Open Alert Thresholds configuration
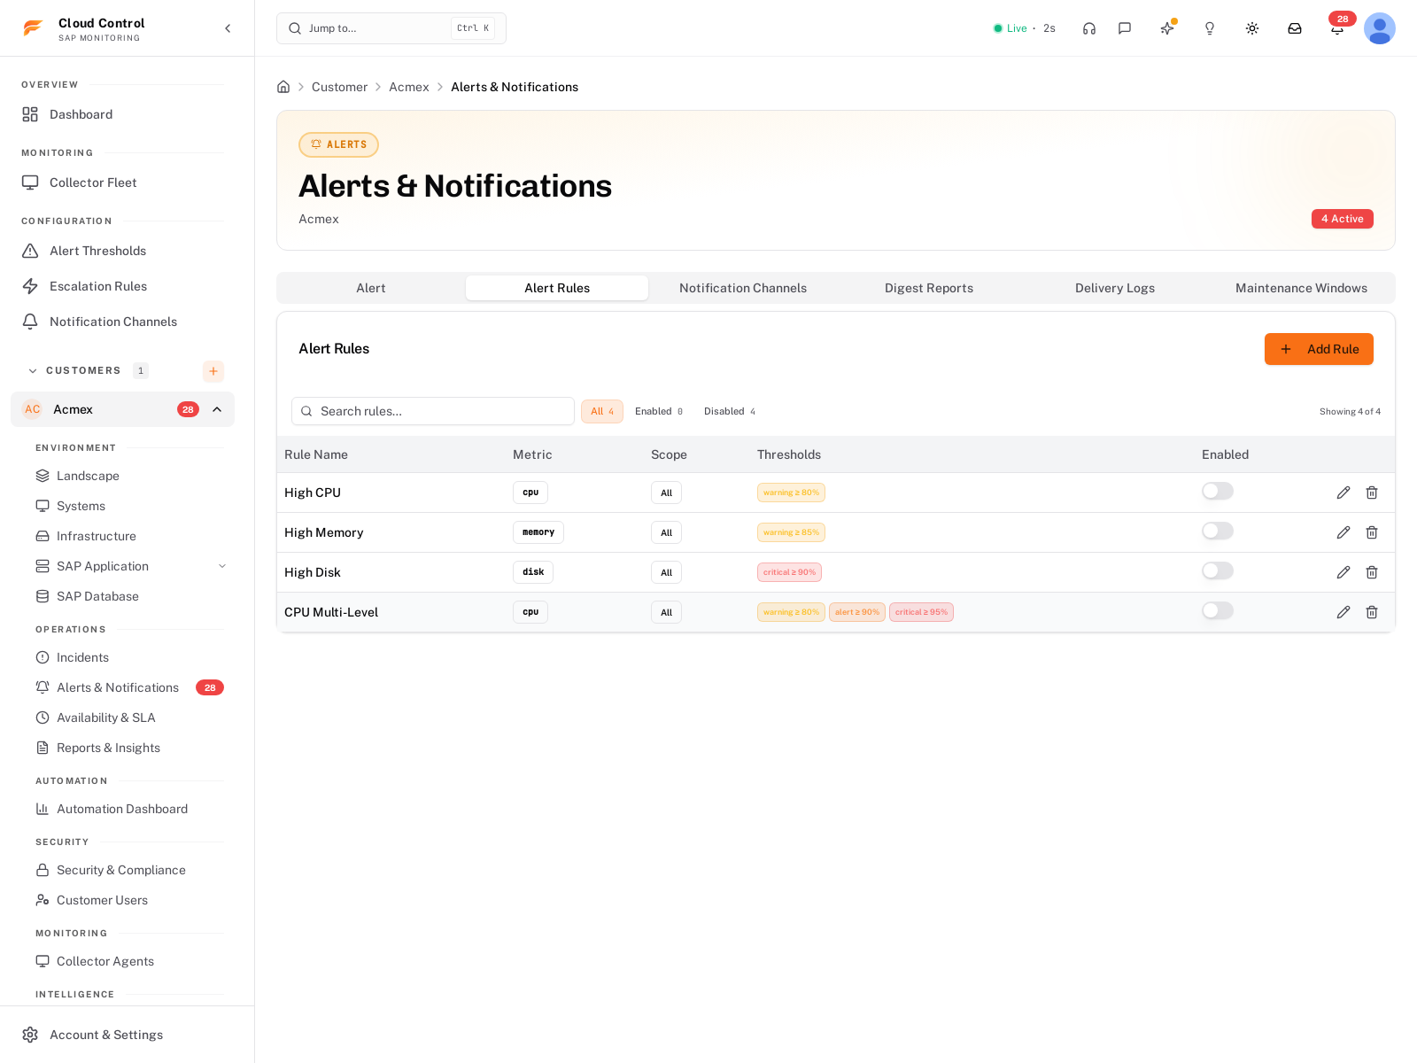The image size is (1417, 1063). point(122,251)
